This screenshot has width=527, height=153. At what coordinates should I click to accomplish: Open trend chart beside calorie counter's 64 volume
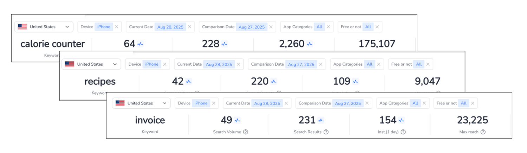141,44
